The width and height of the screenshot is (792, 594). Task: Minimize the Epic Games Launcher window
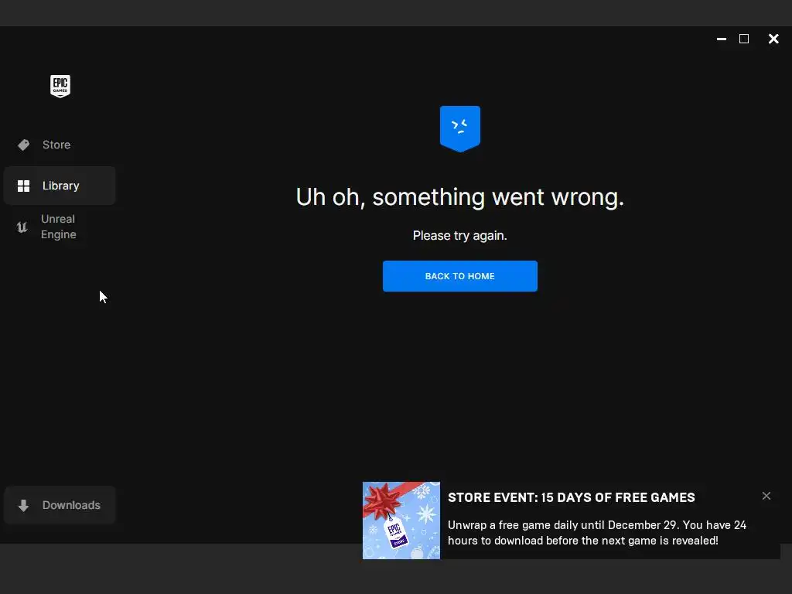point(722,39)
